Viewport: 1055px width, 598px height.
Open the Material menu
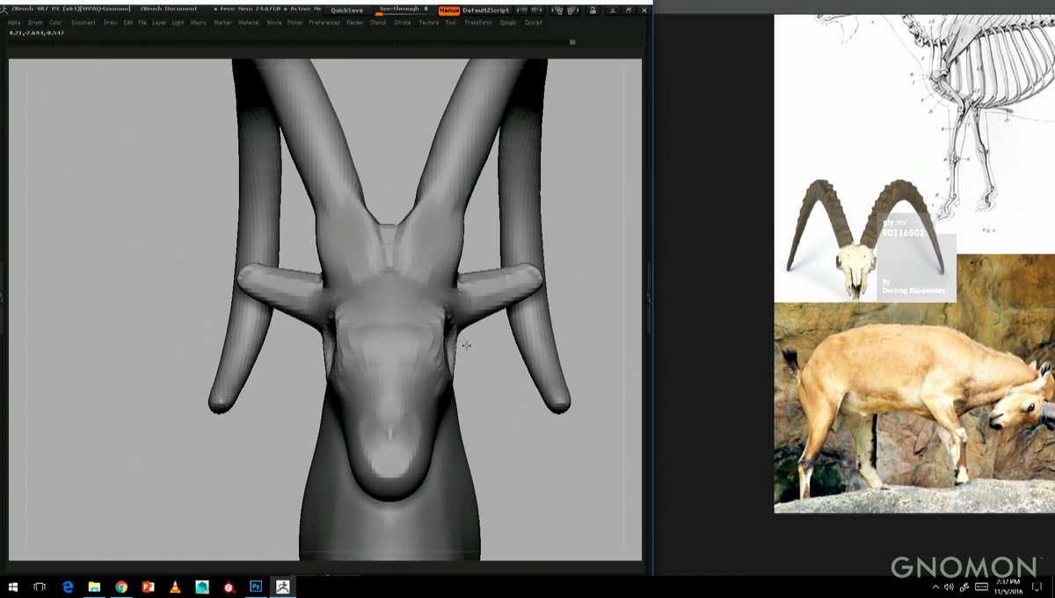point(249,23)
